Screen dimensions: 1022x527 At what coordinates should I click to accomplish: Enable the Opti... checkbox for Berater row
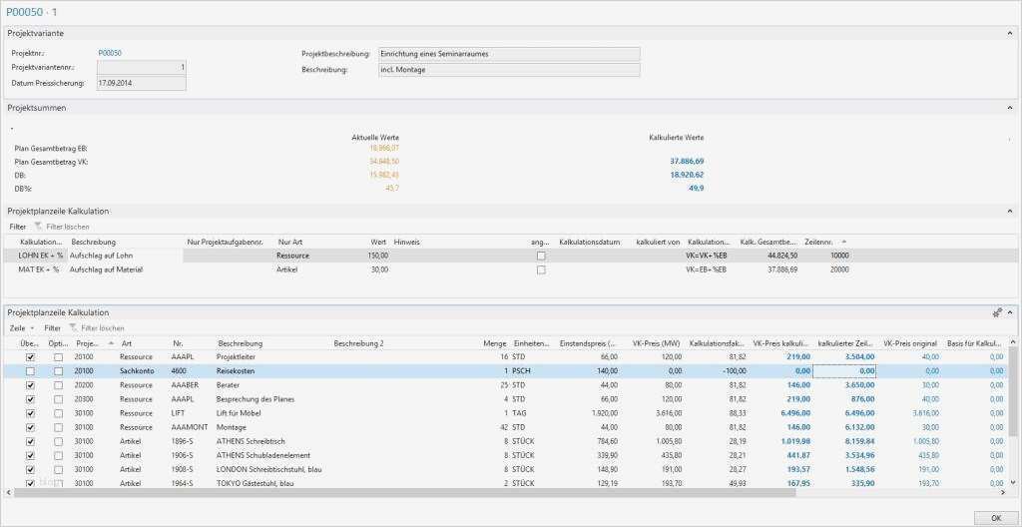pos(59,384)
